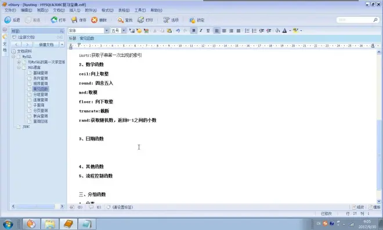This screenshot has width=383, height=230.
Task: Toggle underline formatting button
Action: pos(208,31)
